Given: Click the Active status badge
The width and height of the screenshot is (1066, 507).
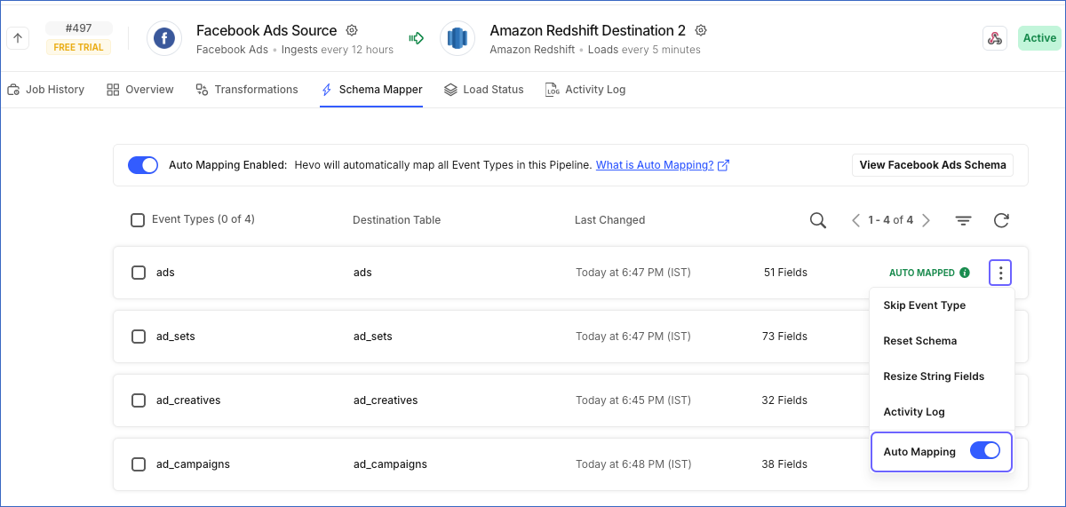Looking at the screenshot, I should coord(1039,38).
